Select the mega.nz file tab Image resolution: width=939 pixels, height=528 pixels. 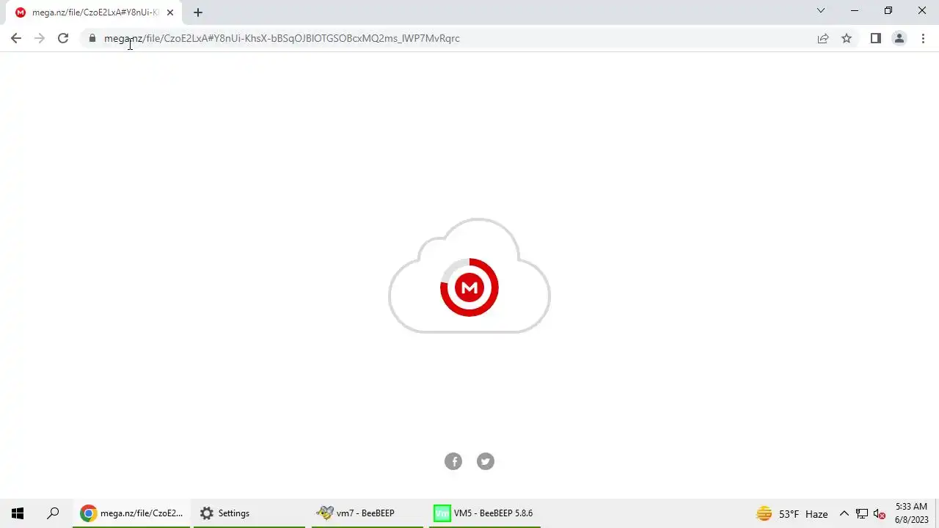point(94,12)
